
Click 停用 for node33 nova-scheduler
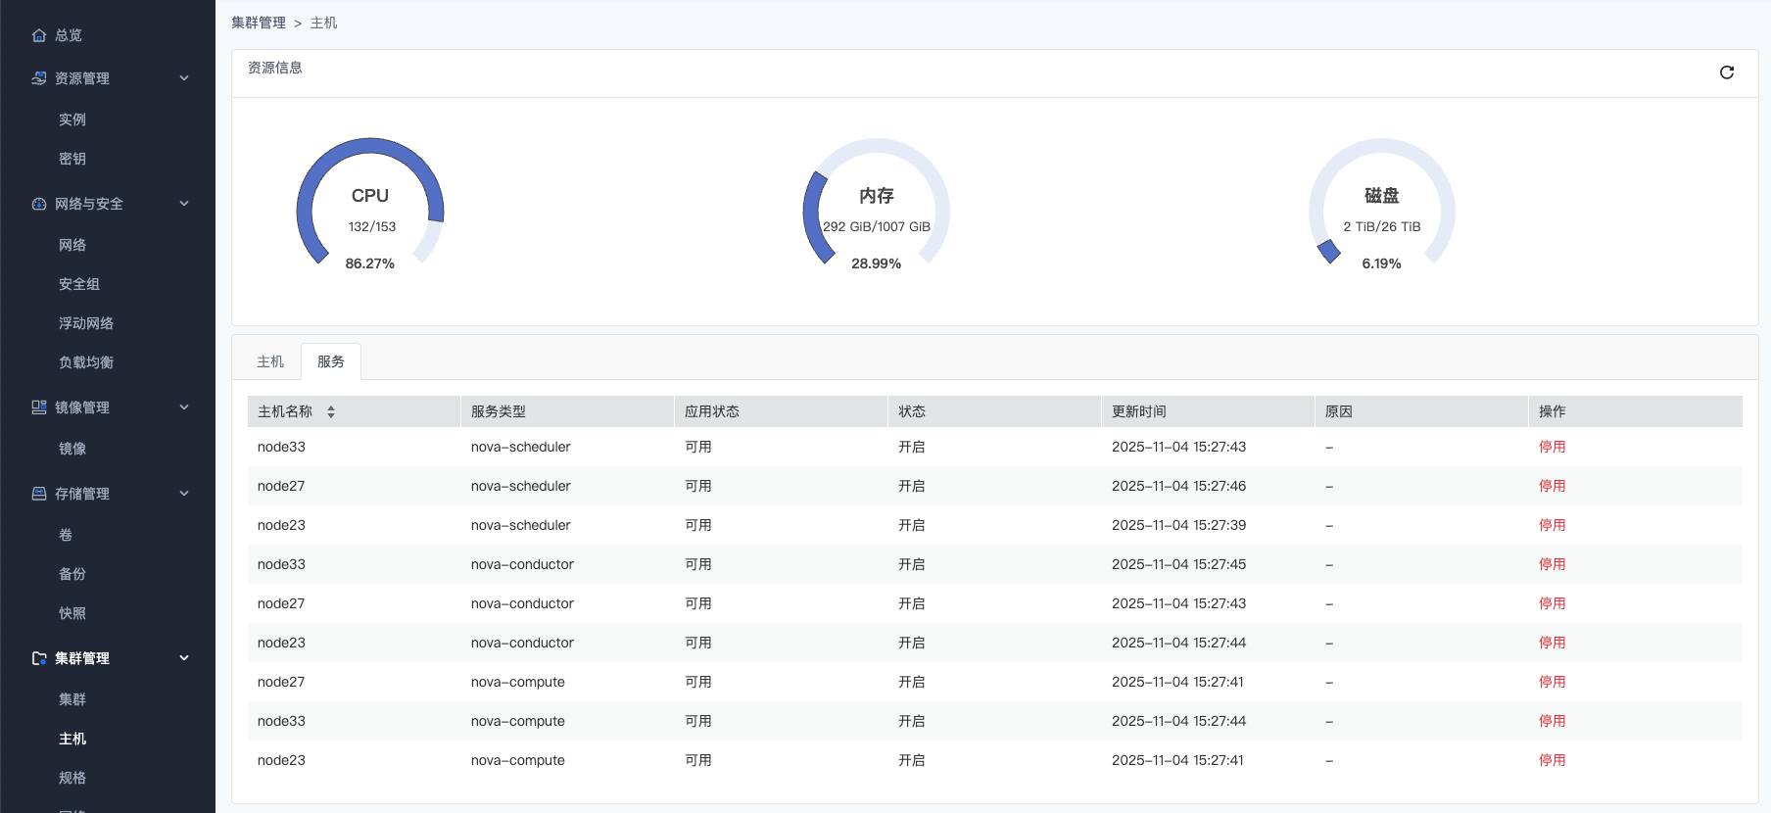tap(1552, 447)
